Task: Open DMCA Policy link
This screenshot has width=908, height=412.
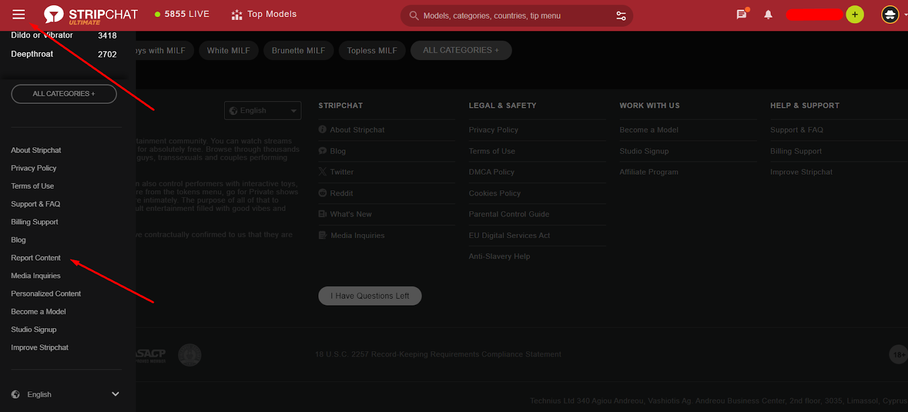Action: click(x=491, y=172)
